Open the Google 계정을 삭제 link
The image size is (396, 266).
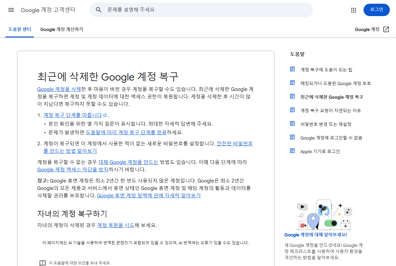59,89
